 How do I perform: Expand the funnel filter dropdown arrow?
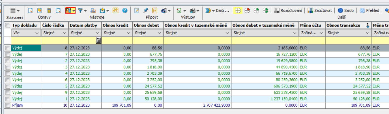coord(85,11)
